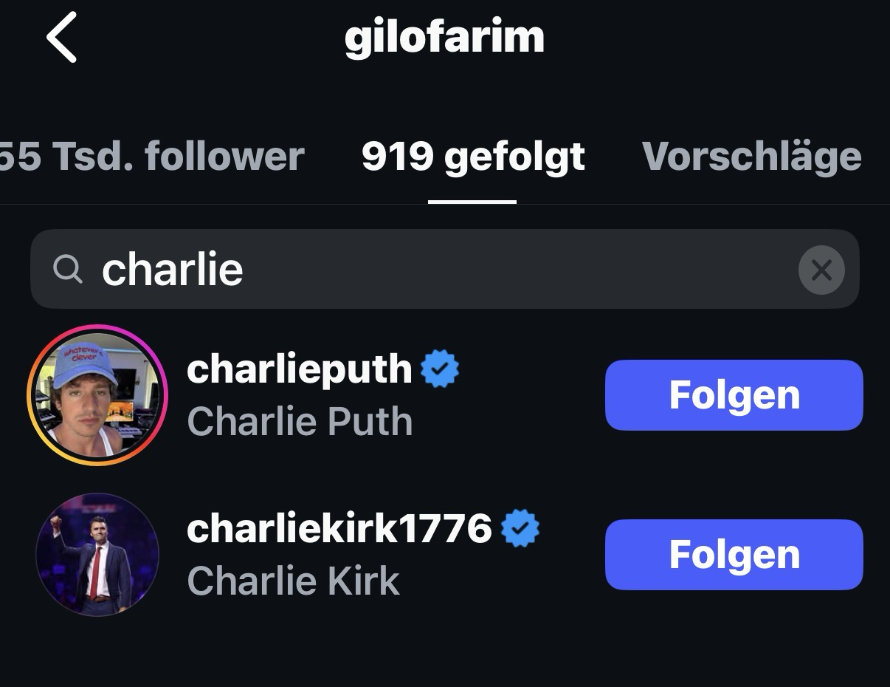This screenshot has width=890, height=687.
Task: Open Charlie Kirk's profile picture
Action: [97, 554]
